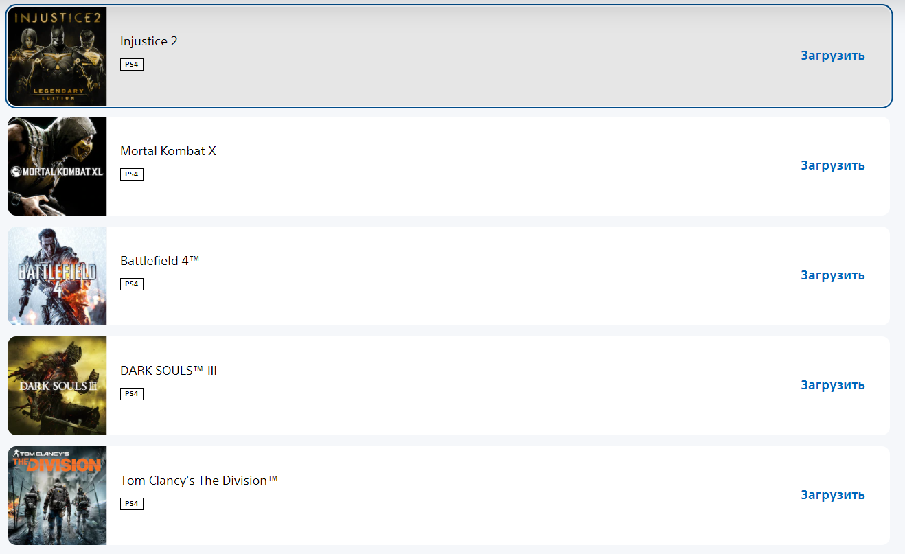The height and width of the screenshot is (554, 905).
Task: Click Загрузить next to DARK SOULS III
Action: pos(832,385)
